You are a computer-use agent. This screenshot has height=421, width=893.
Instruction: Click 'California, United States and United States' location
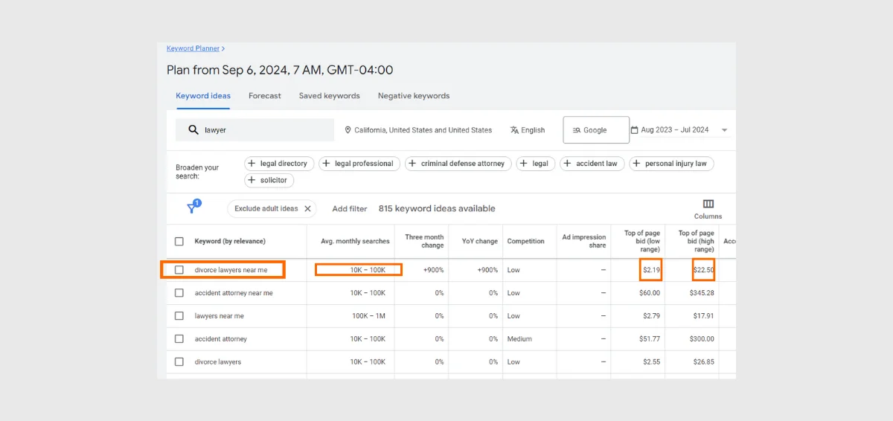point(423,130)
